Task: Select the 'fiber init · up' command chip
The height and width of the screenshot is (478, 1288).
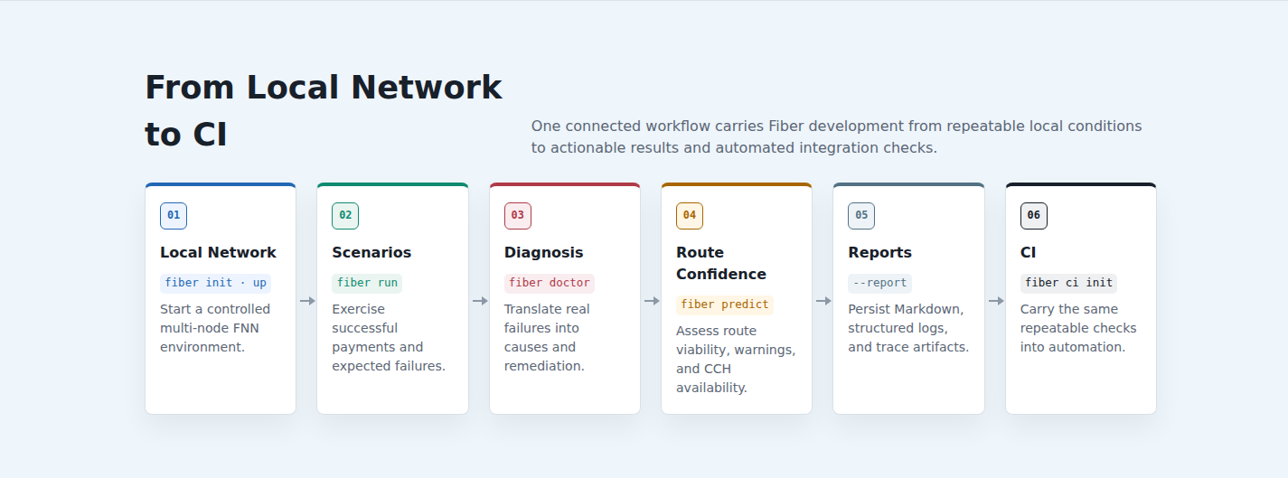Action: click(x=216, y=283)
